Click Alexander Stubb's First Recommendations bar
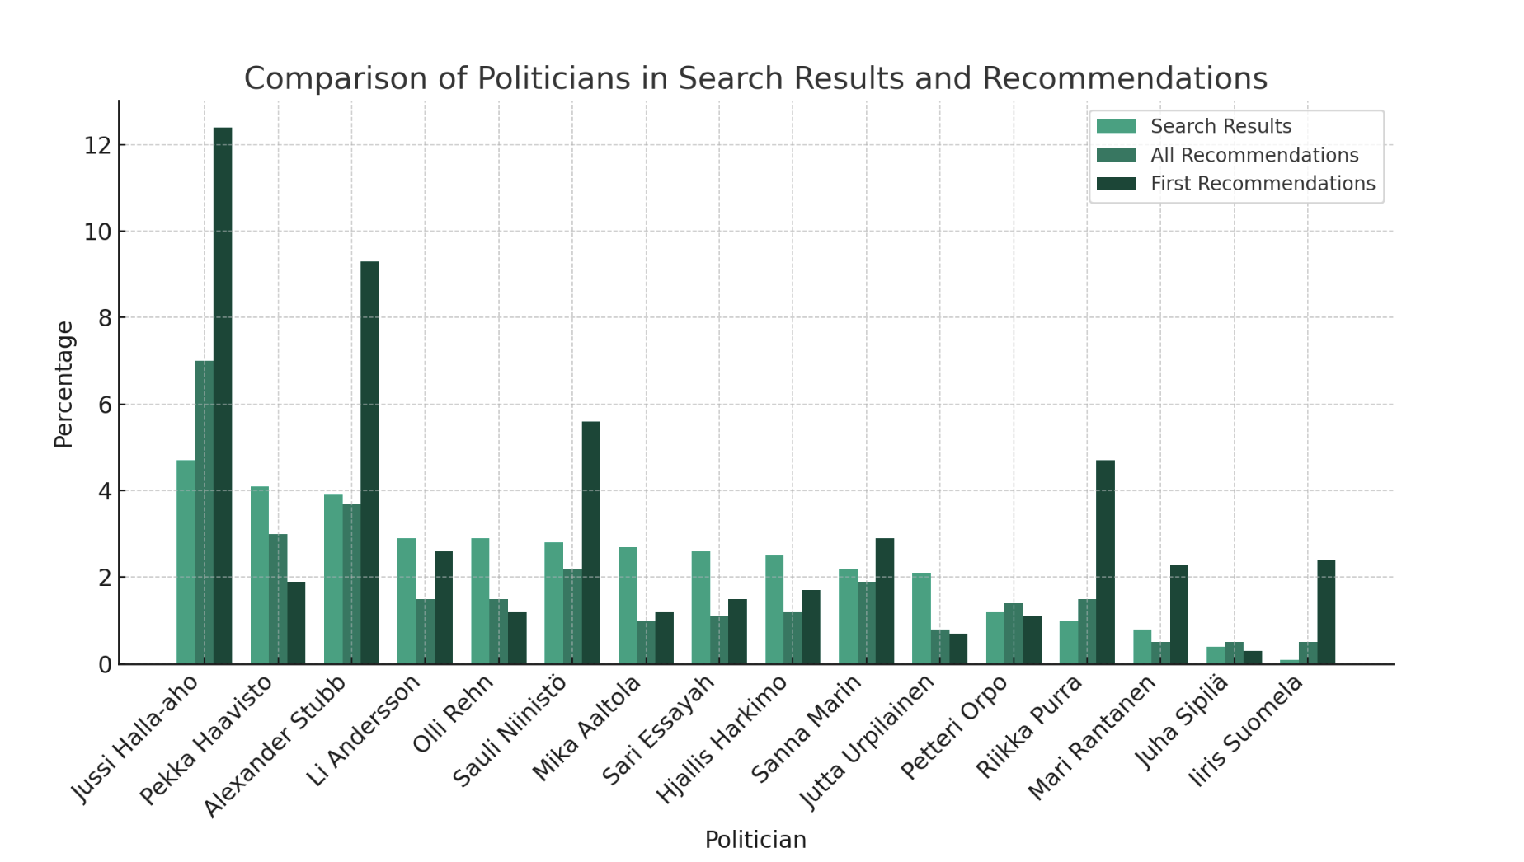Image resolution: width=1524 pixels, height=862 pixels. (370, 462)
